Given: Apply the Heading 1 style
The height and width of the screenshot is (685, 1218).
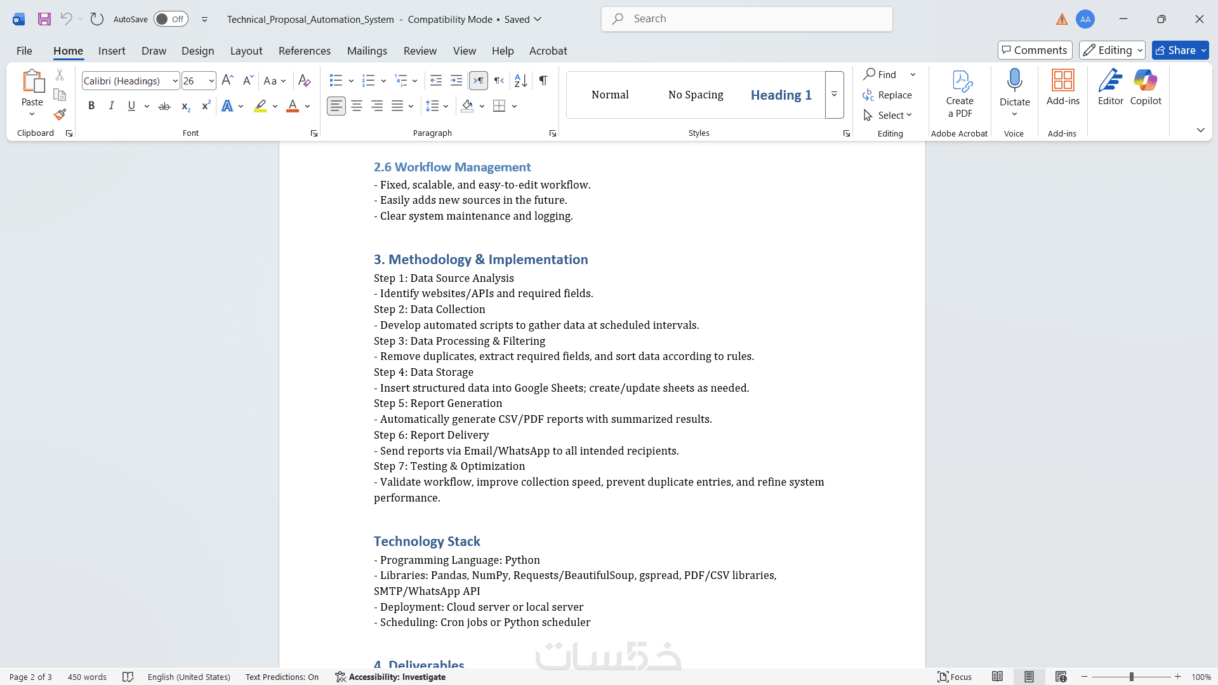Looking at the screenshot, I should (x=781, y=95).
